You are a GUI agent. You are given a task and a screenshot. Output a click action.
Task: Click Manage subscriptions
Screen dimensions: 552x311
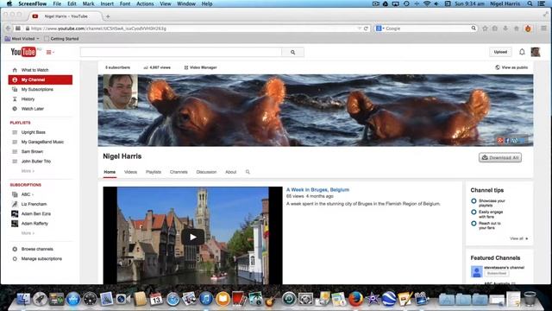click(41, 259)
